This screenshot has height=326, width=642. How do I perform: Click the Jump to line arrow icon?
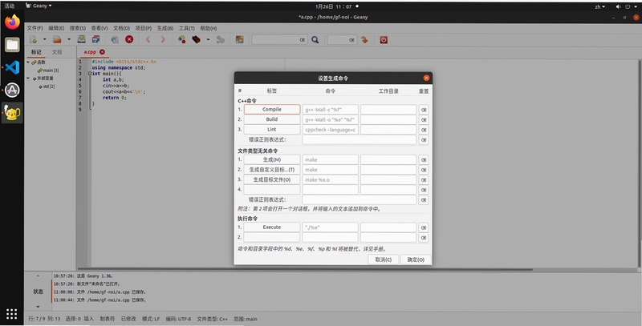click(364, 39)
